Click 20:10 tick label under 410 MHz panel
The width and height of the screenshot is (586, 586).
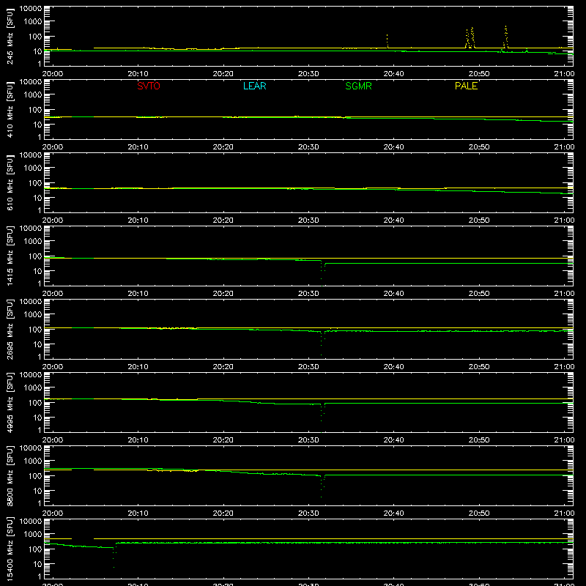pos(138,147)
